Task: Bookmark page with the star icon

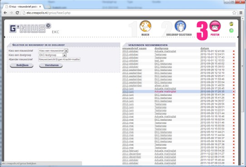Action: pos(234,13)
